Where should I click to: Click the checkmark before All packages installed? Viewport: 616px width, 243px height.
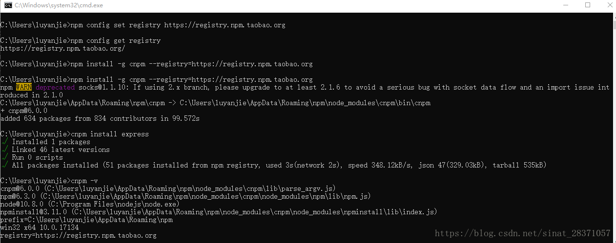(4, 166)
